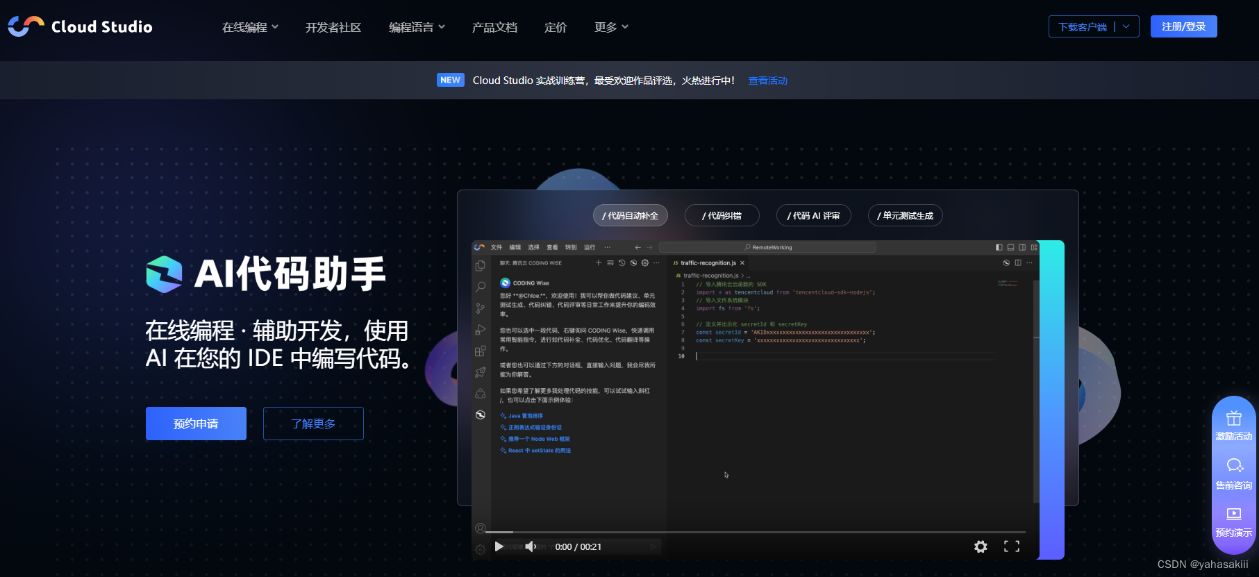The image size is (1259, 577).
Task: Click the split editor icon in editor toolbar
Action: point(1018,262)
